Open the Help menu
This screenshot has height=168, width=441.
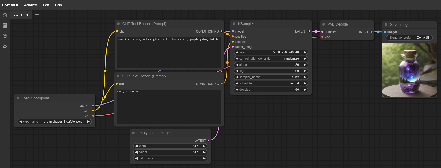pos(58,5)
